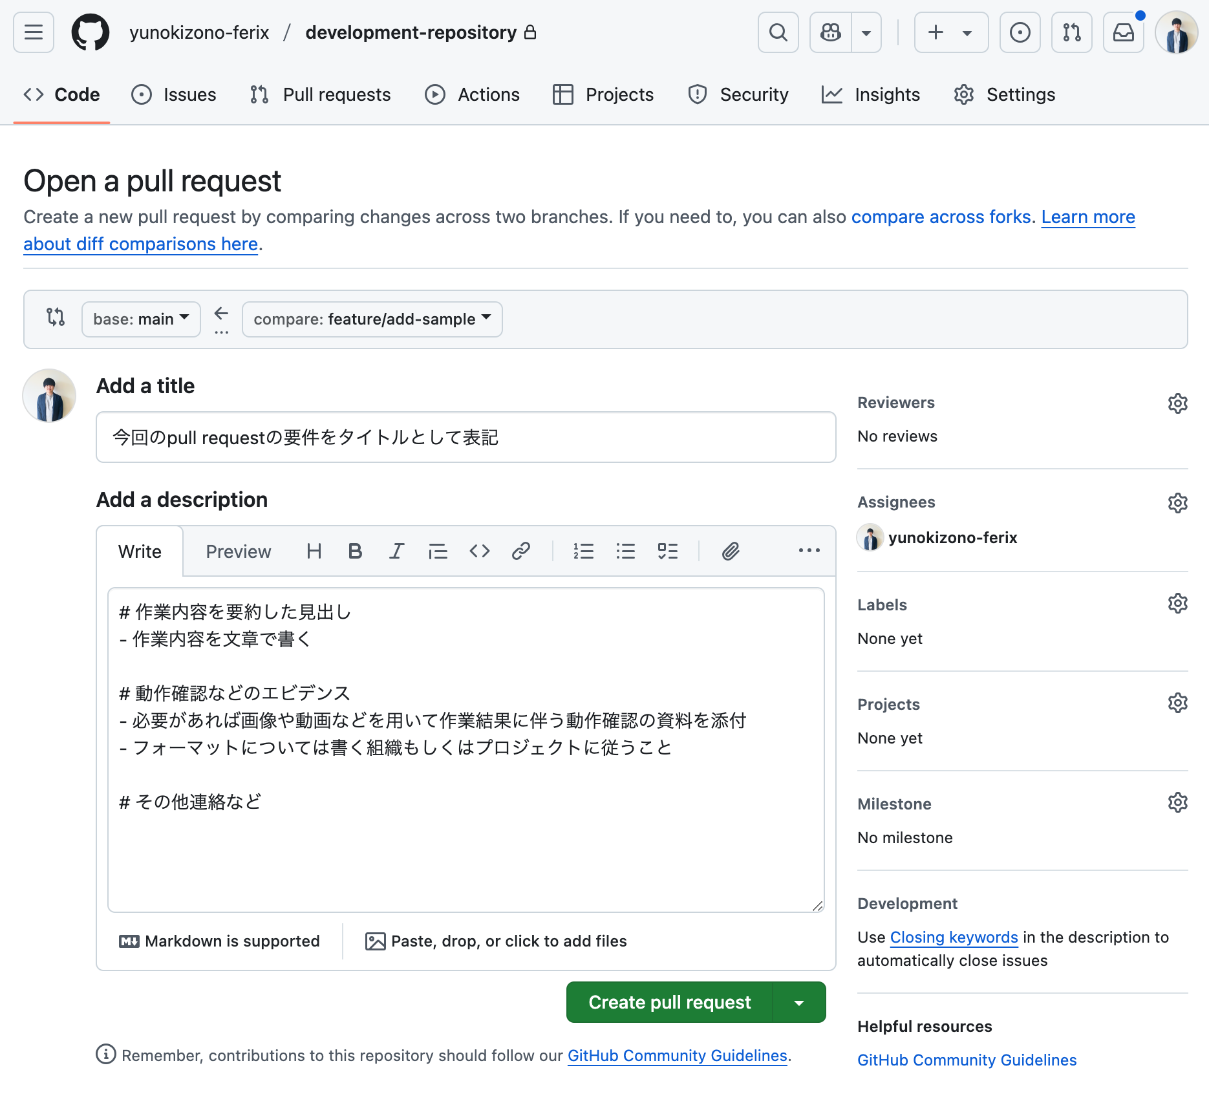Switch to the Preview tab
The image size is (1209, 1103).
238,551
